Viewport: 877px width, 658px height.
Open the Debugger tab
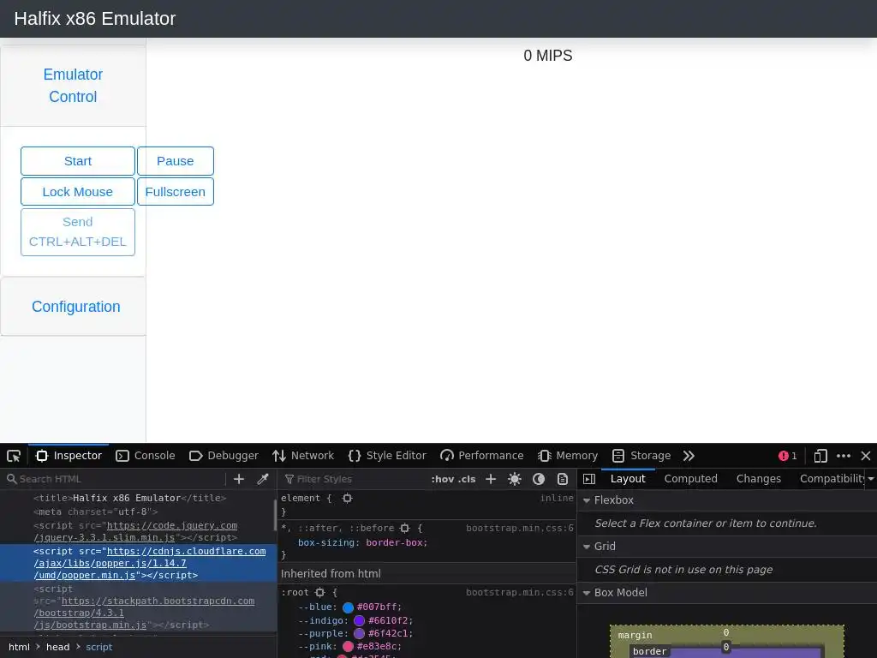coord(224,456)
